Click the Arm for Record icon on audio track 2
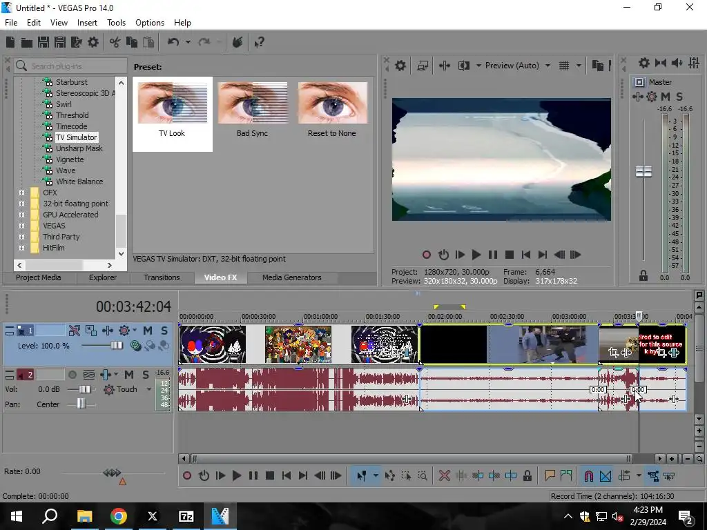 72,375
